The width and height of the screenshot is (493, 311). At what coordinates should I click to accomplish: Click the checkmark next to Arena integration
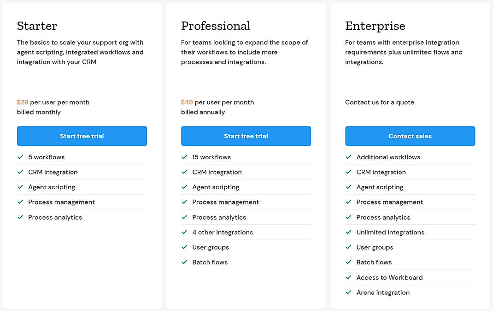point(348,293)
